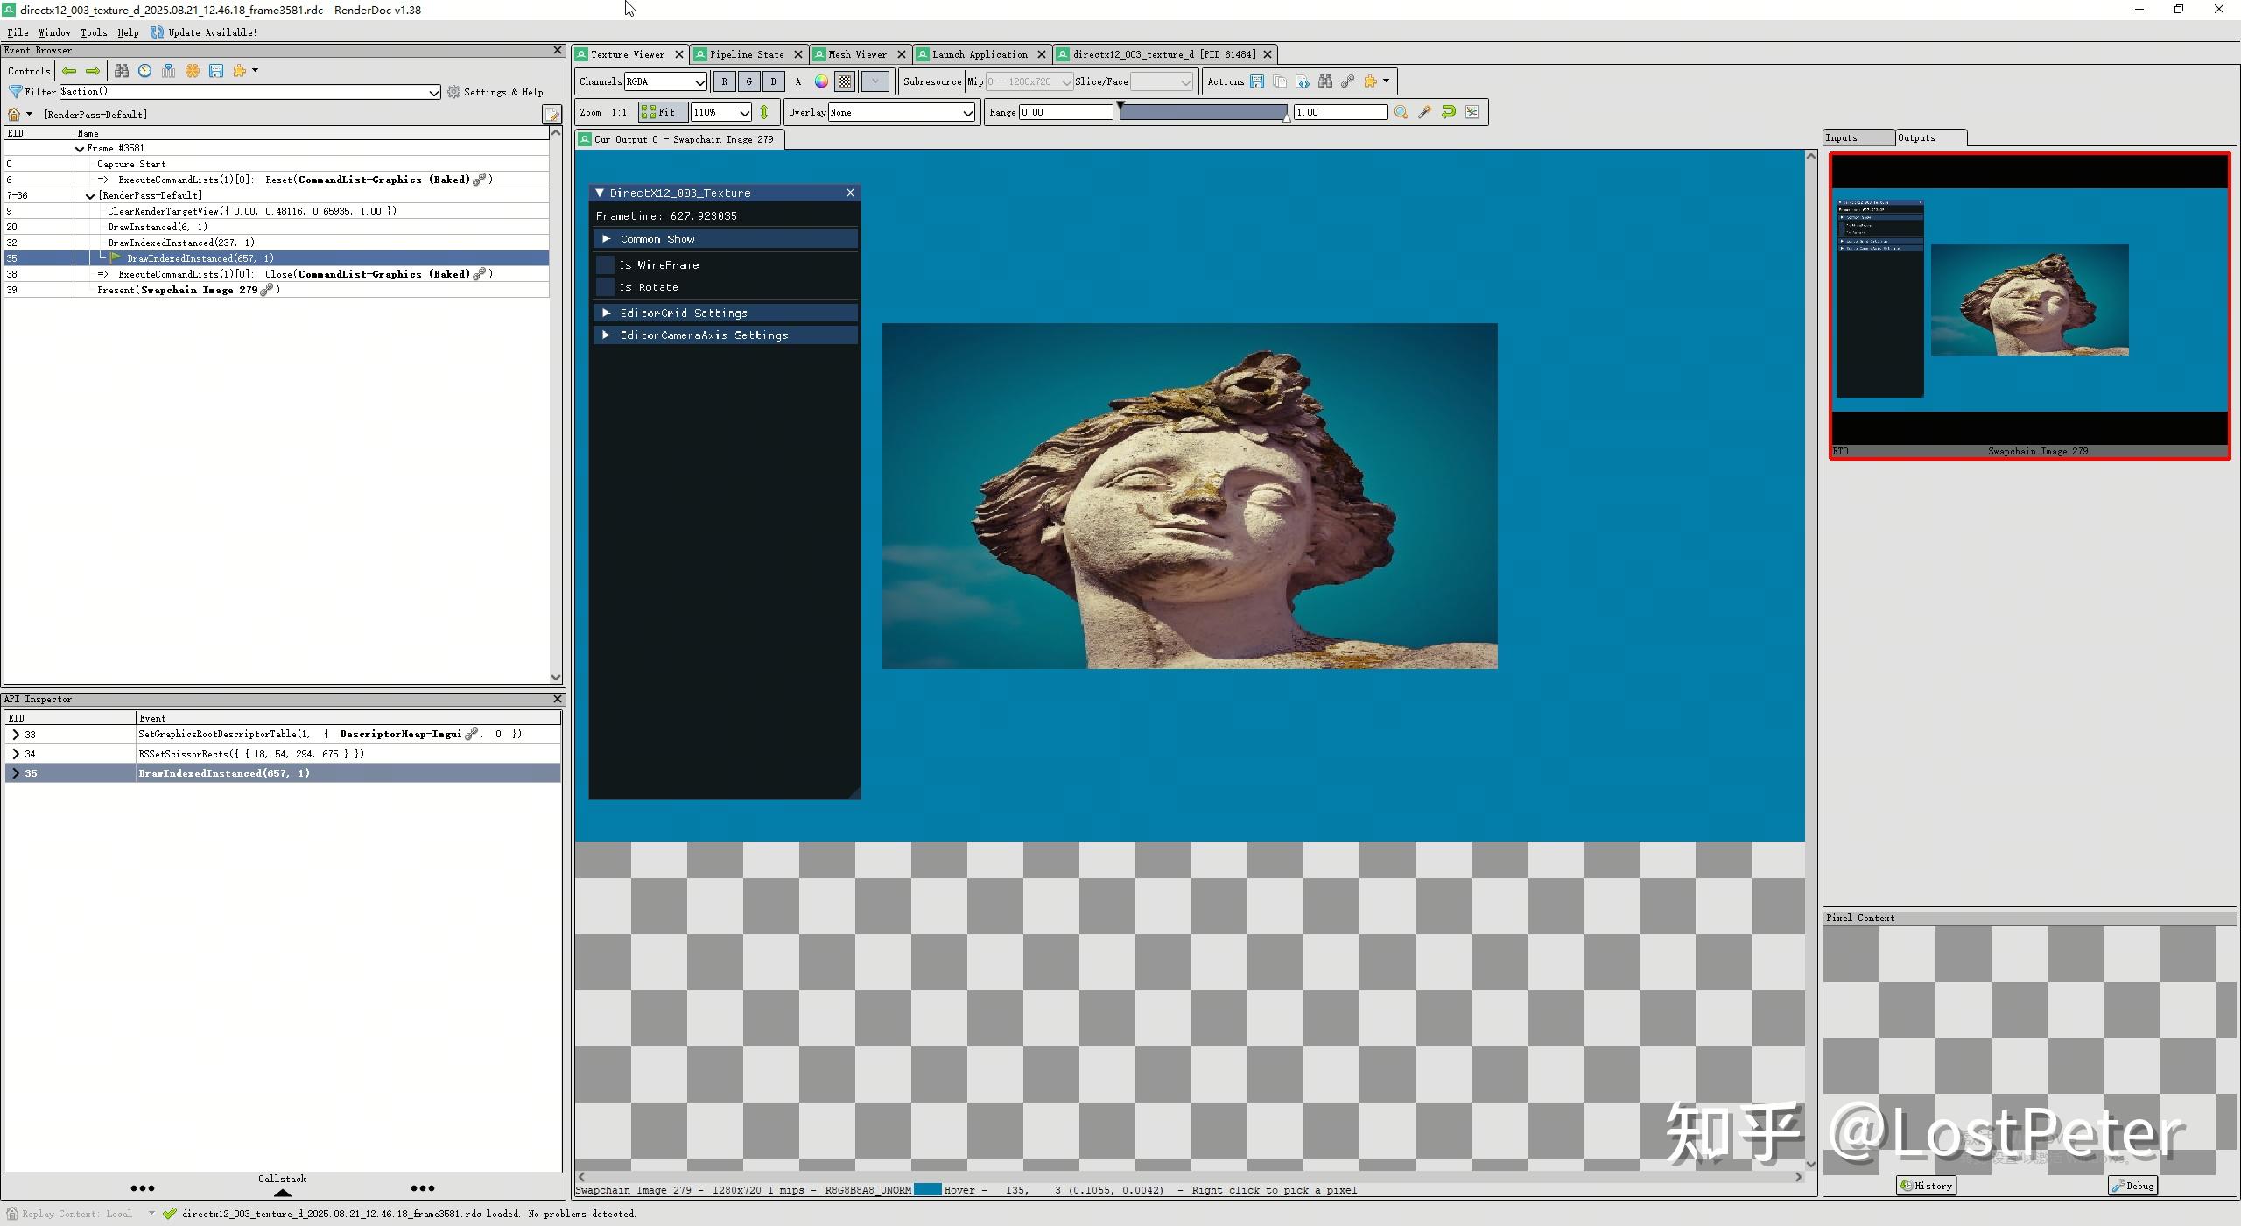Click the Debug button in Pixel Context
Image resolution: width=2241 pixels, height=1226 pixels.
pos(2132,1186)
